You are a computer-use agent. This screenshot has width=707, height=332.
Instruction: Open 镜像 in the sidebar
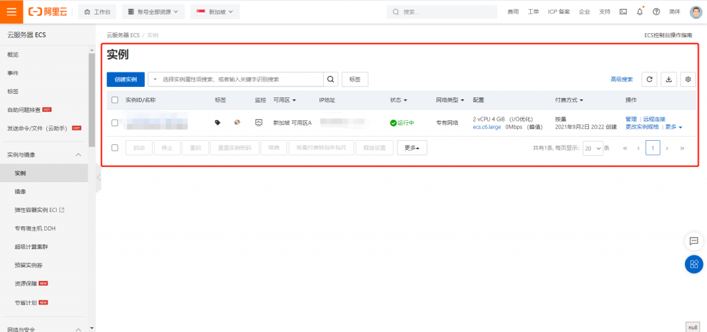pyautogui.click(x=20, y=191)
